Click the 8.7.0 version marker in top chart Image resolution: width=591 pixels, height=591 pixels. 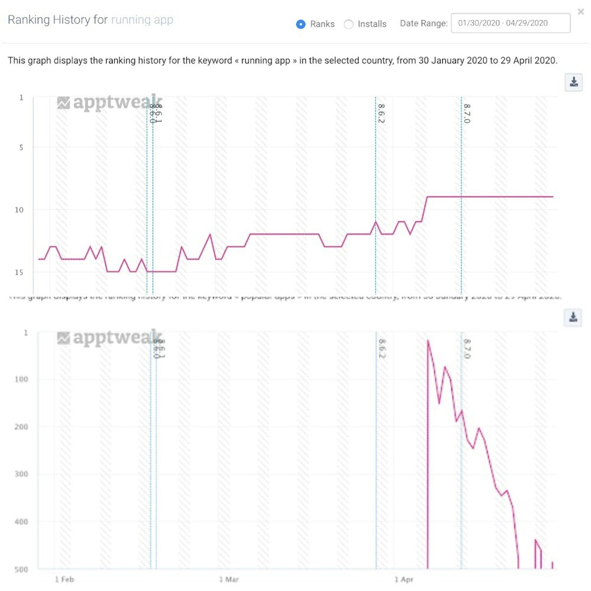[x=467, y=113]
